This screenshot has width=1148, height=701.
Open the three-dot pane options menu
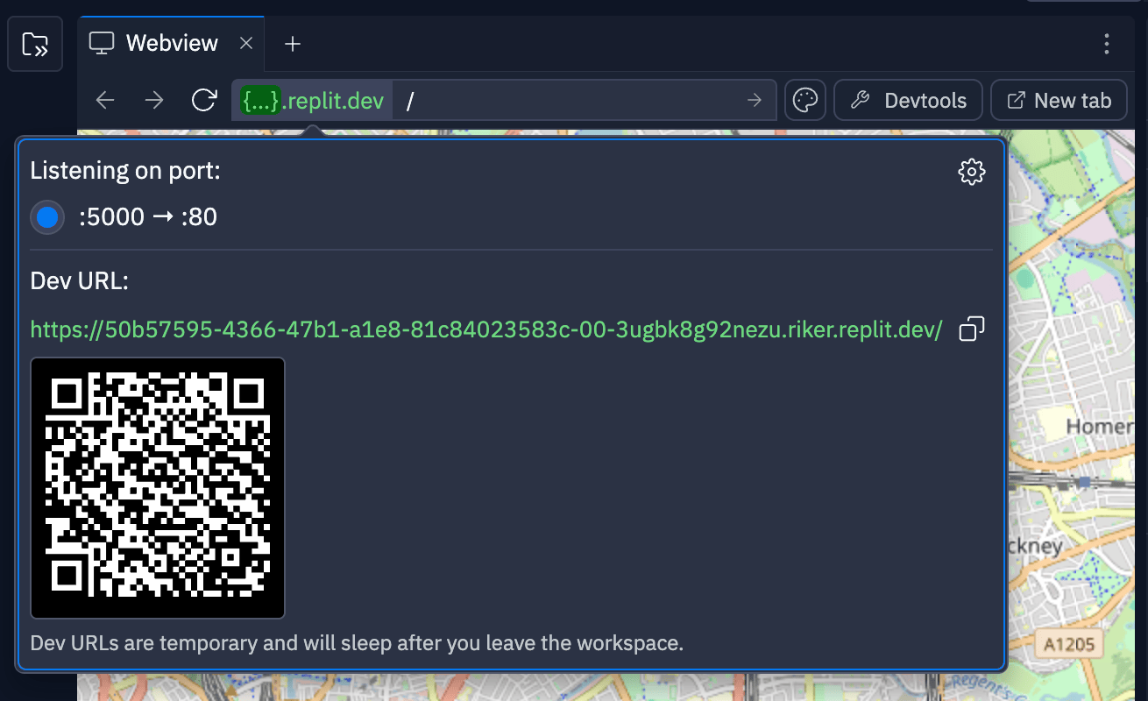tap(1107, 44)
